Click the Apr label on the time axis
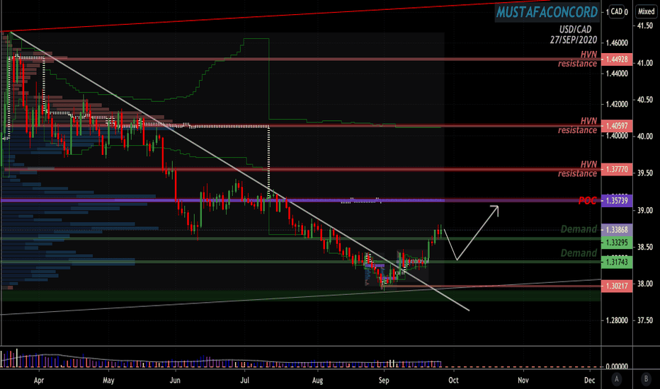Viewport: 660px width, 389px height. pyautogui.click(x=39, y=381)
